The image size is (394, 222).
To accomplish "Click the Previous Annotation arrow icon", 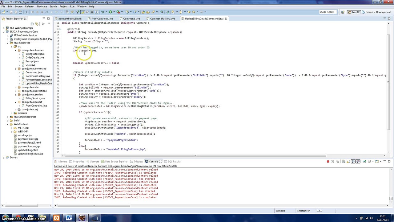I will click(x=180, y=12).
